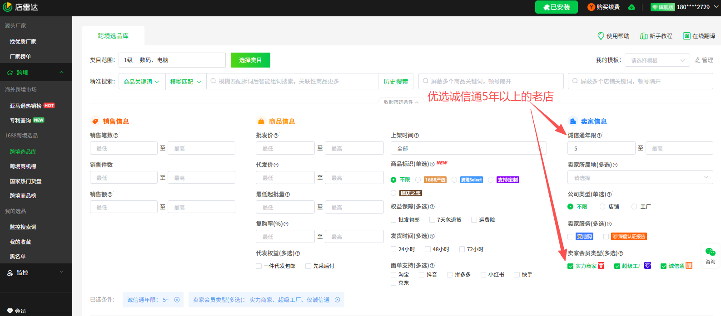Image resolution: width=721 pixels, height=316 pixels.
Task: Click the green 选择类目 button
Action: pos(250,60)
